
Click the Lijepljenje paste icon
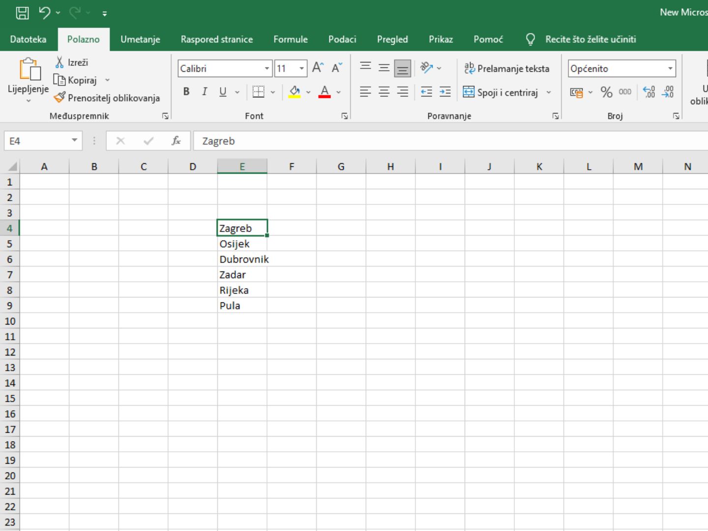point(29,69)
